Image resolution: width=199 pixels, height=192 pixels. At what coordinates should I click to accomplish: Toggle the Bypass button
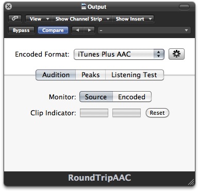point(21,30)
